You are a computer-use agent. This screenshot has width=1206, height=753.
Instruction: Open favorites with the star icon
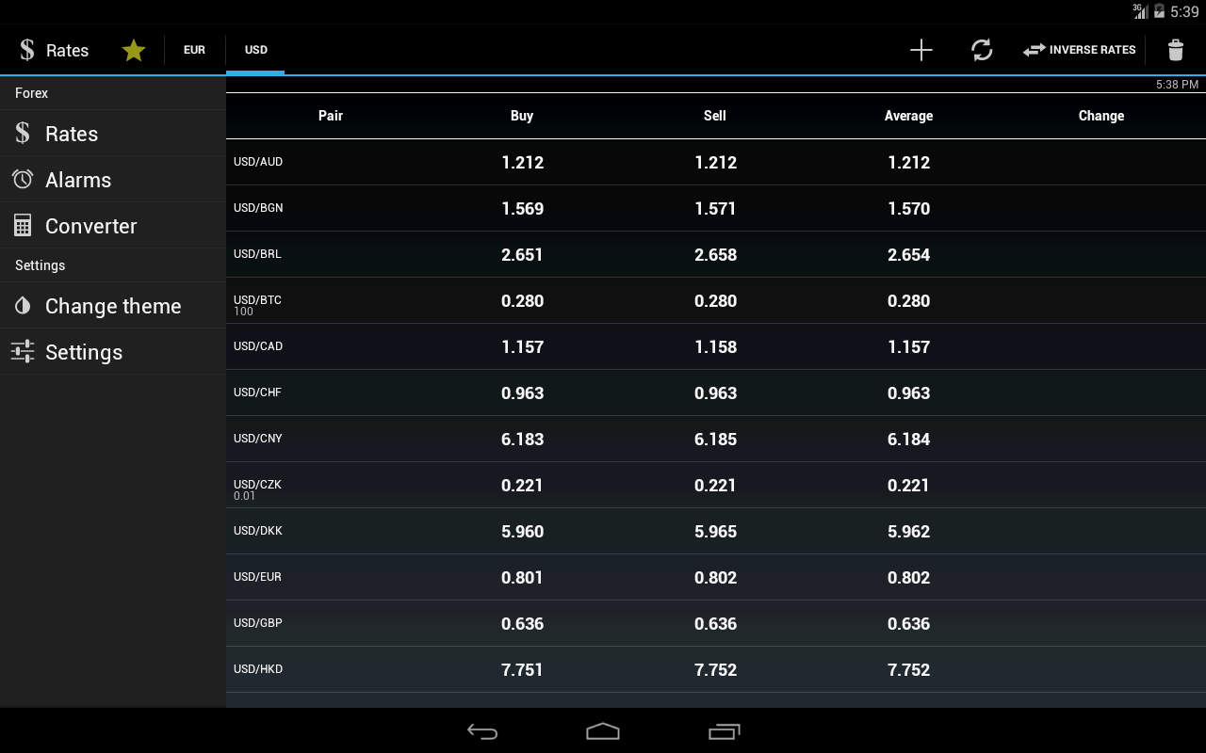(x=134, y=50)
